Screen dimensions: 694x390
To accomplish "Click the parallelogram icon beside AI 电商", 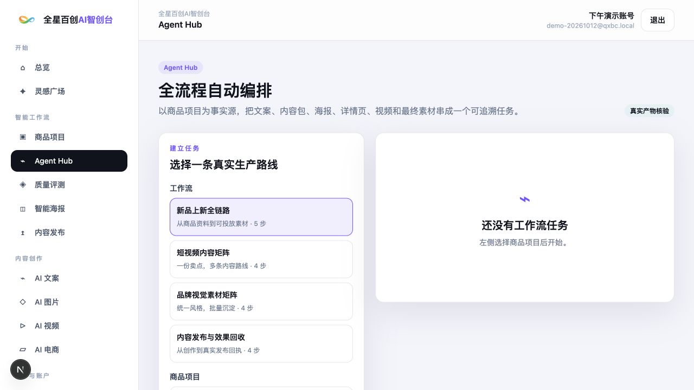I will coord(23,350).
